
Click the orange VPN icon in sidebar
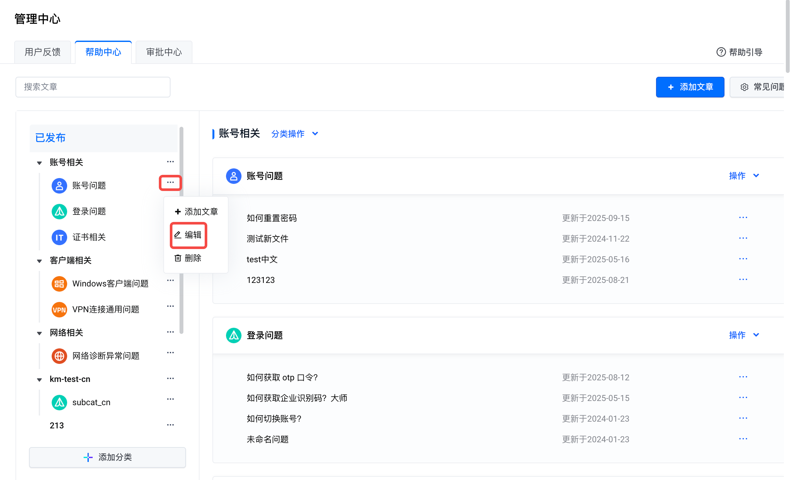(x=59, y=309)
